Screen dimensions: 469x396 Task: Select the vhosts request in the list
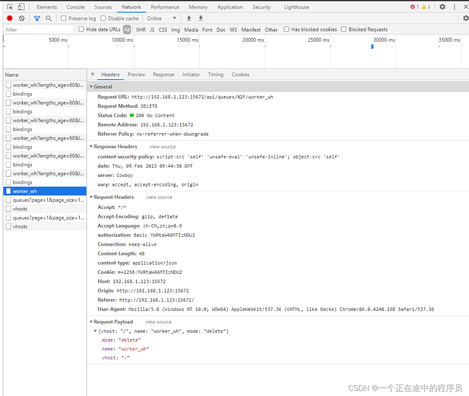click(x=19, y=209)
